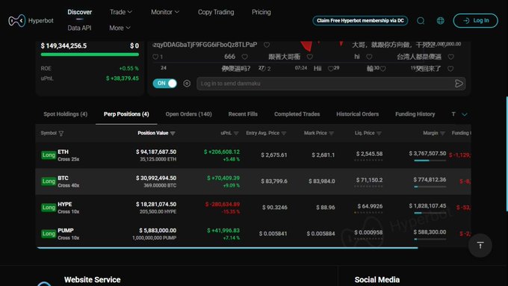The width and height of the screenshot is (508, 286).
Task: Sort by Margin column icon
Action: point(442,133)
